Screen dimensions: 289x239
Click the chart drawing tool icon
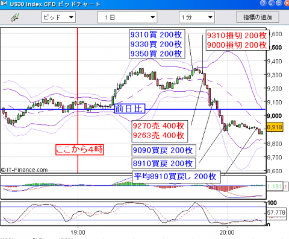(15, 18)
